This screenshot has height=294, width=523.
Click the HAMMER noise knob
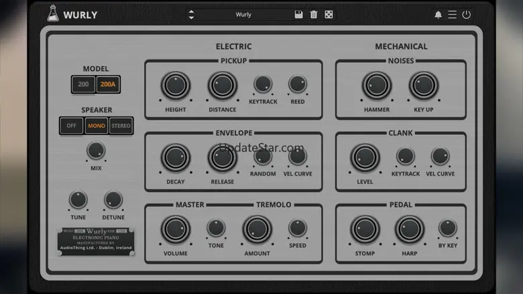coord(377,86)
